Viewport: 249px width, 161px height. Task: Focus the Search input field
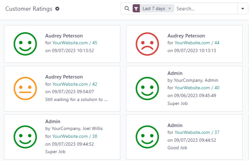point(205,9)
